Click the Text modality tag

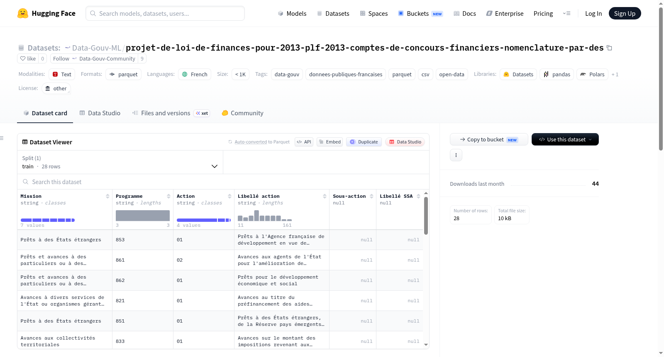62,74
